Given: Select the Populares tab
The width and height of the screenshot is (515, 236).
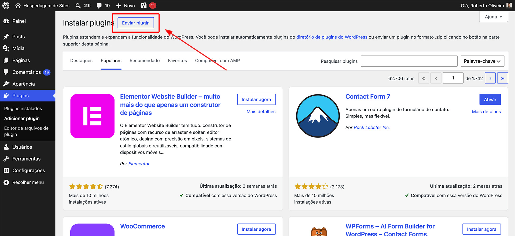Looking at the screenshot, I should (111, 61).
